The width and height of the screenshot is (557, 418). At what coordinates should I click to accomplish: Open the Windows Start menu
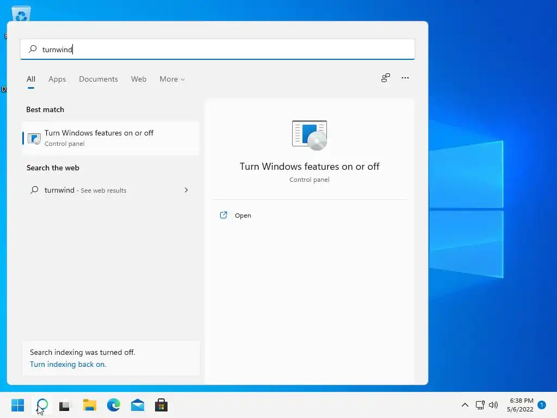click(18, 405)
